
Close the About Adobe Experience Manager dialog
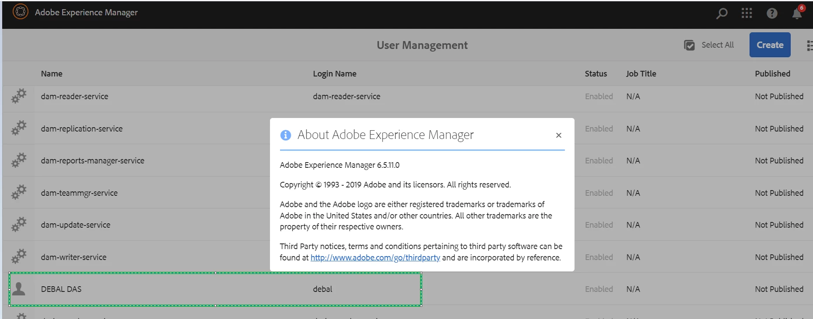(558, 135)
